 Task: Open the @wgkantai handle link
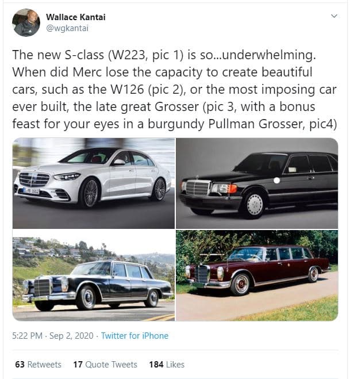click(67, 28)
